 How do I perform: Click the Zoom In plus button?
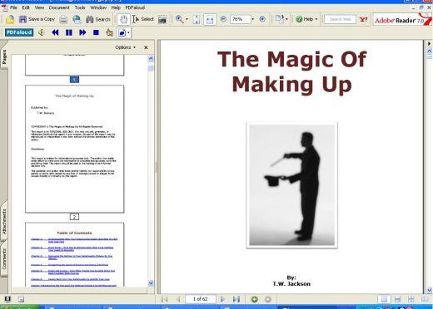point(262,19)
